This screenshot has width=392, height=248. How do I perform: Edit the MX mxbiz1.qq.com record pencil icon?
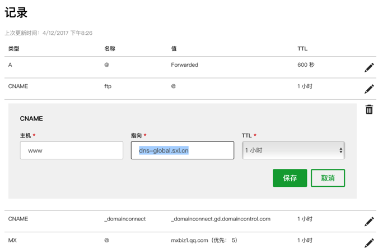click(x=369, y=243)
